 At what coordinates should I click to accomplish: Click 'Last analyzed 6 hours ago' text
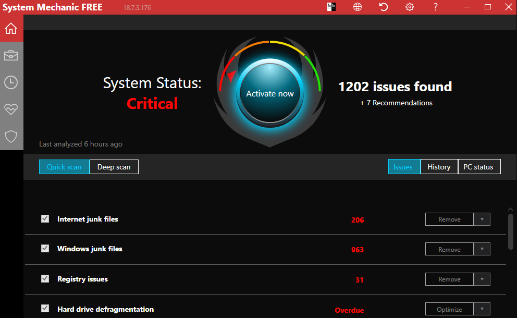coord(81,144)
